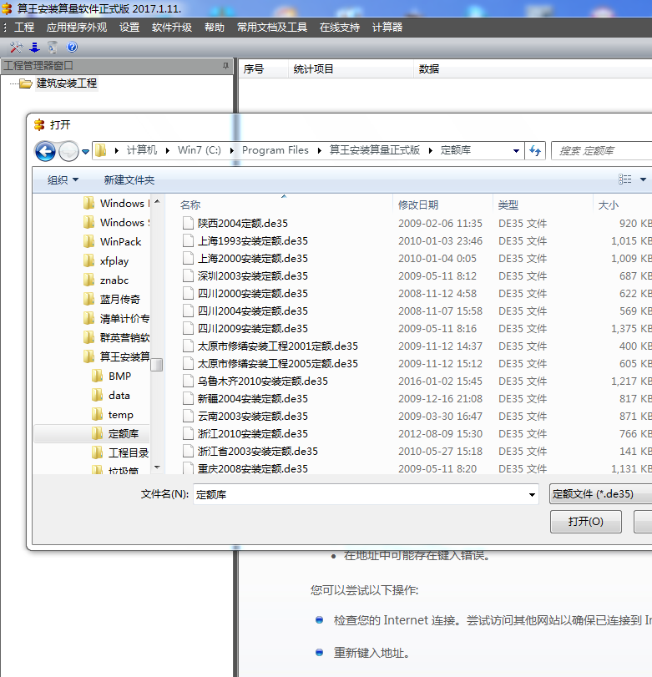Open the 组织 dropdown menu
Screen dimensions: 652x677
63,179
